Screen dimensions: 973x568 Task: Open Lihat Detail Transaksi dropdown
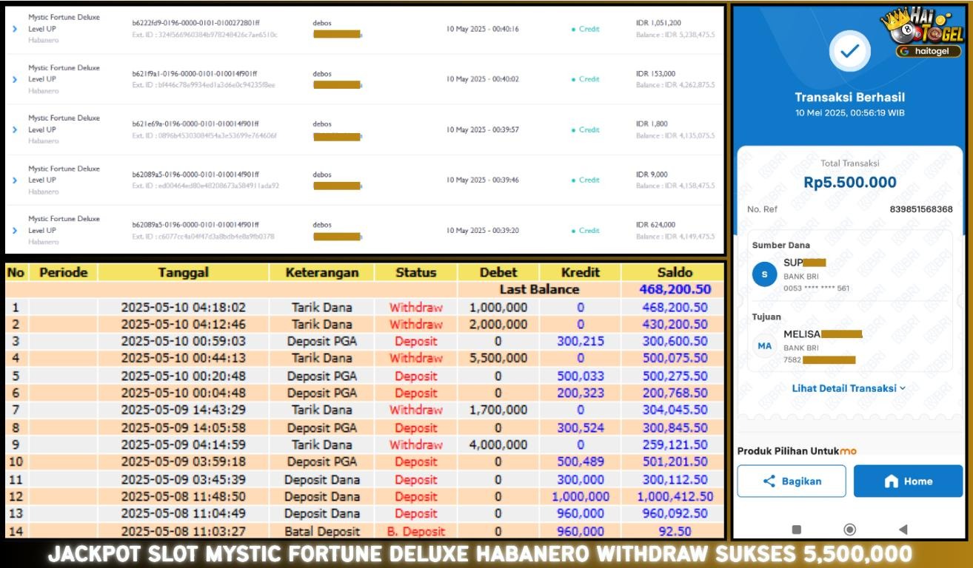tap(849, 388)
